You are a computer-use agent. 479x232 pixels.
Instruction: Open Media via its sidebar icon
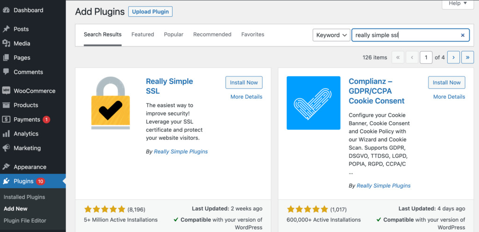[7, 43]
